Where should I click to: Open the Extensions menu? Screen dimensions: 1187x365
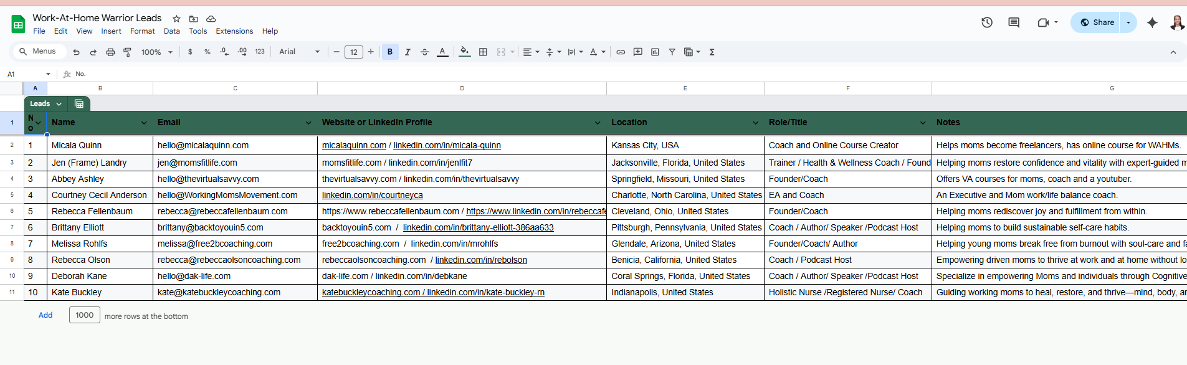tap(234, 31)
